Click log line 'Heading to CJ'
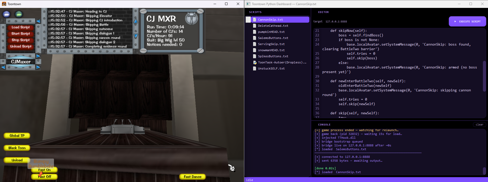 click(x=78, y=11)
